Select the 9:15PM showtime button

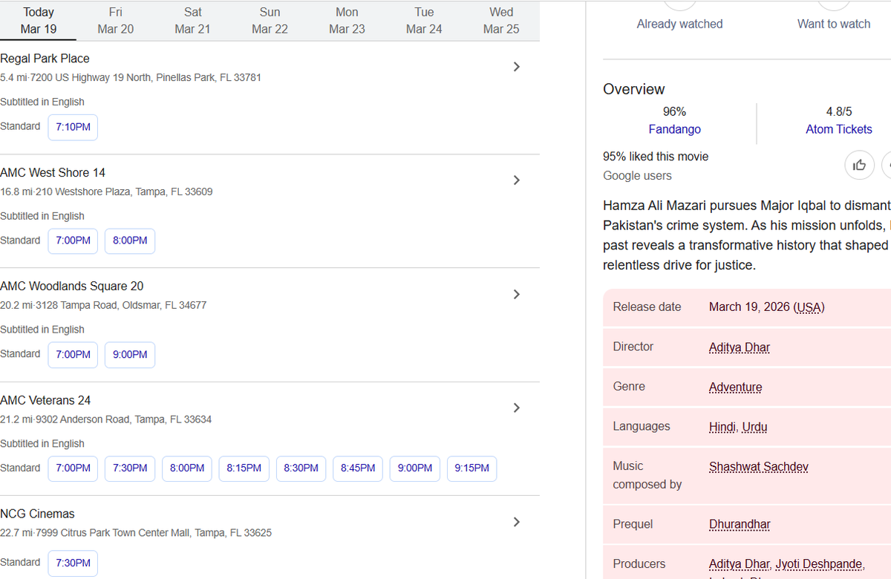tap(472, 468)
